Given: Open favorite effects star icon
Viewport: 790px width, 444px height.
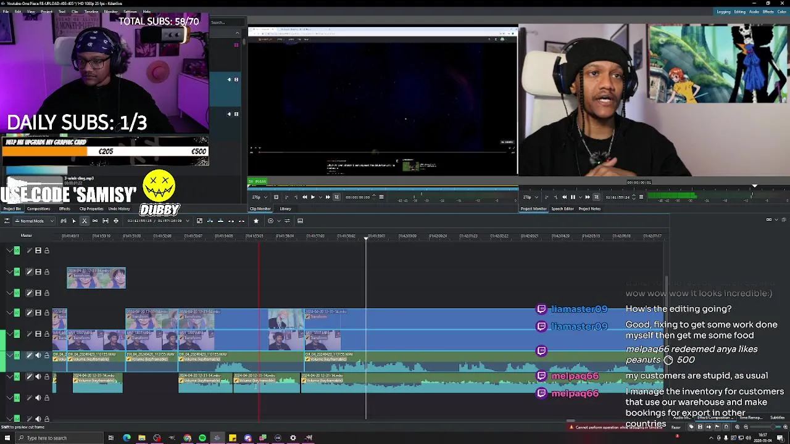Looking at the screenshot, I should coord(256,221).
